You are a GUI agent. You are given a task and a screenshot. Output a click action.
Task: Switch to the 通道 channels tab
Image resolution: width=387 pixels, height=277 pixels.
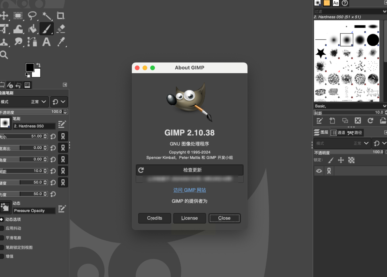pyautogui.click(x=338, y=132)
